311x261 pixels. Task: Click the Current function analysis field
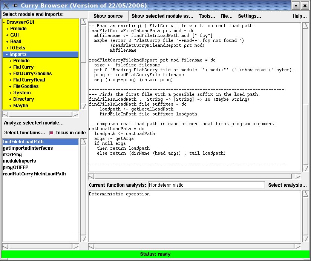(206, 185)
